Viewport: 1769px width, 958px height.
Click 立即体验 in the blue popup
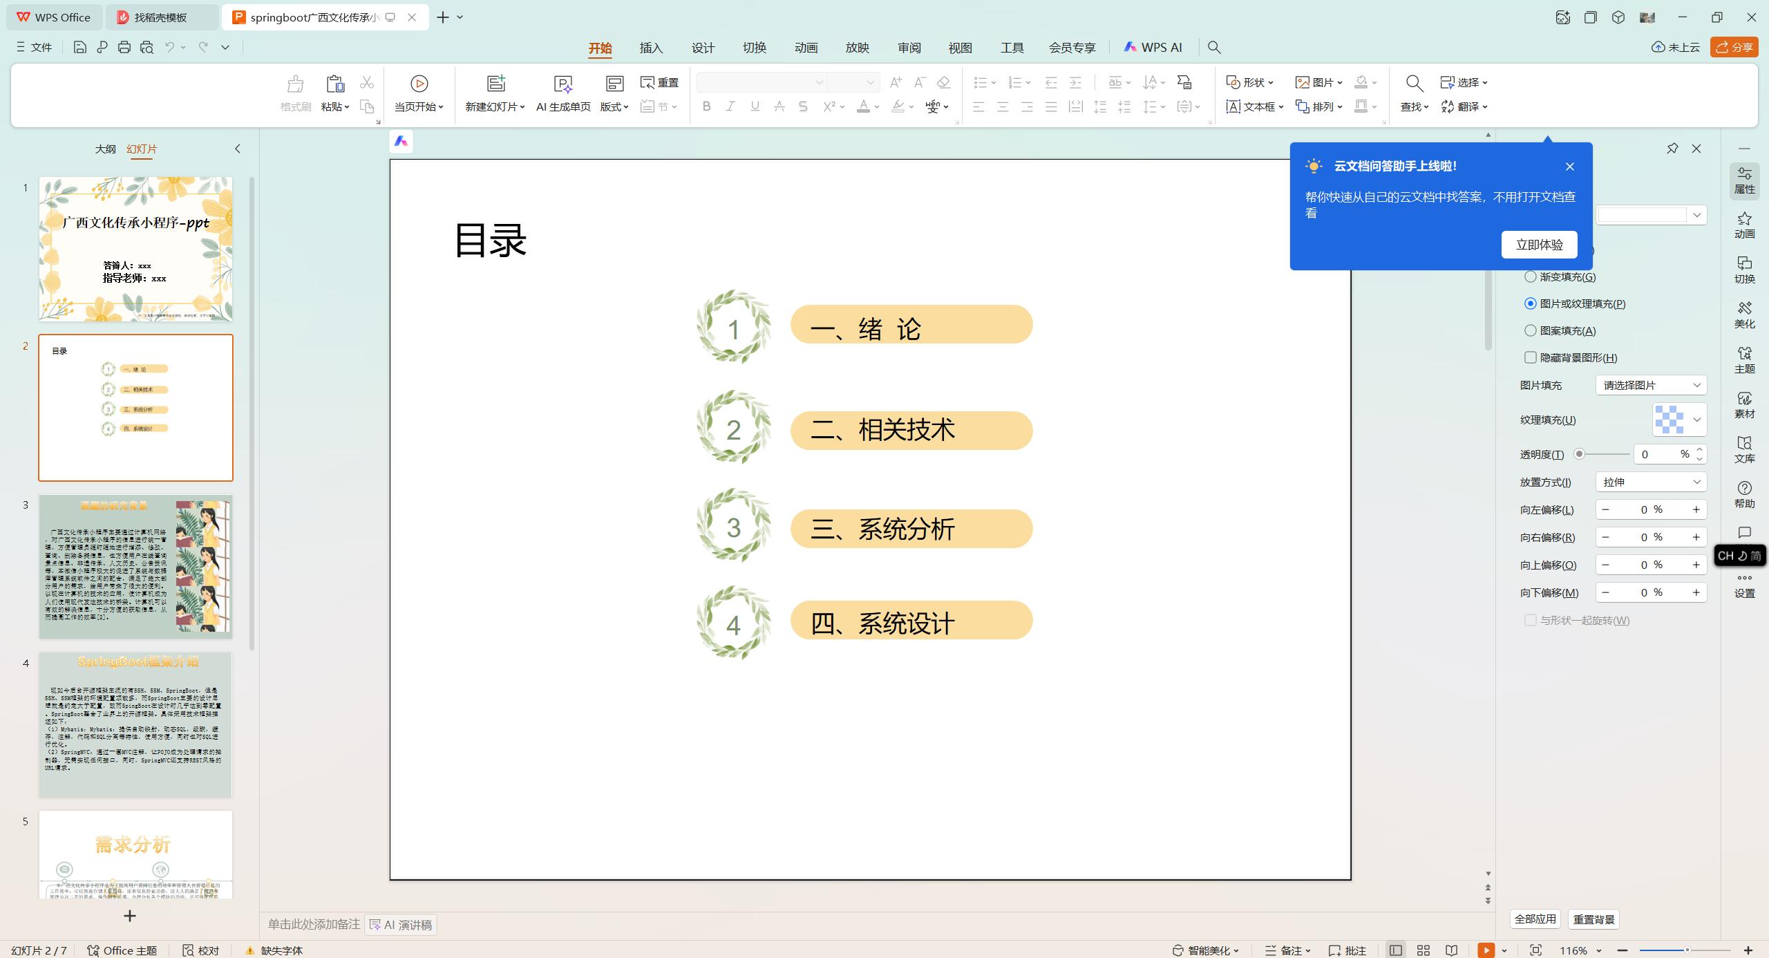point(1539,244)
